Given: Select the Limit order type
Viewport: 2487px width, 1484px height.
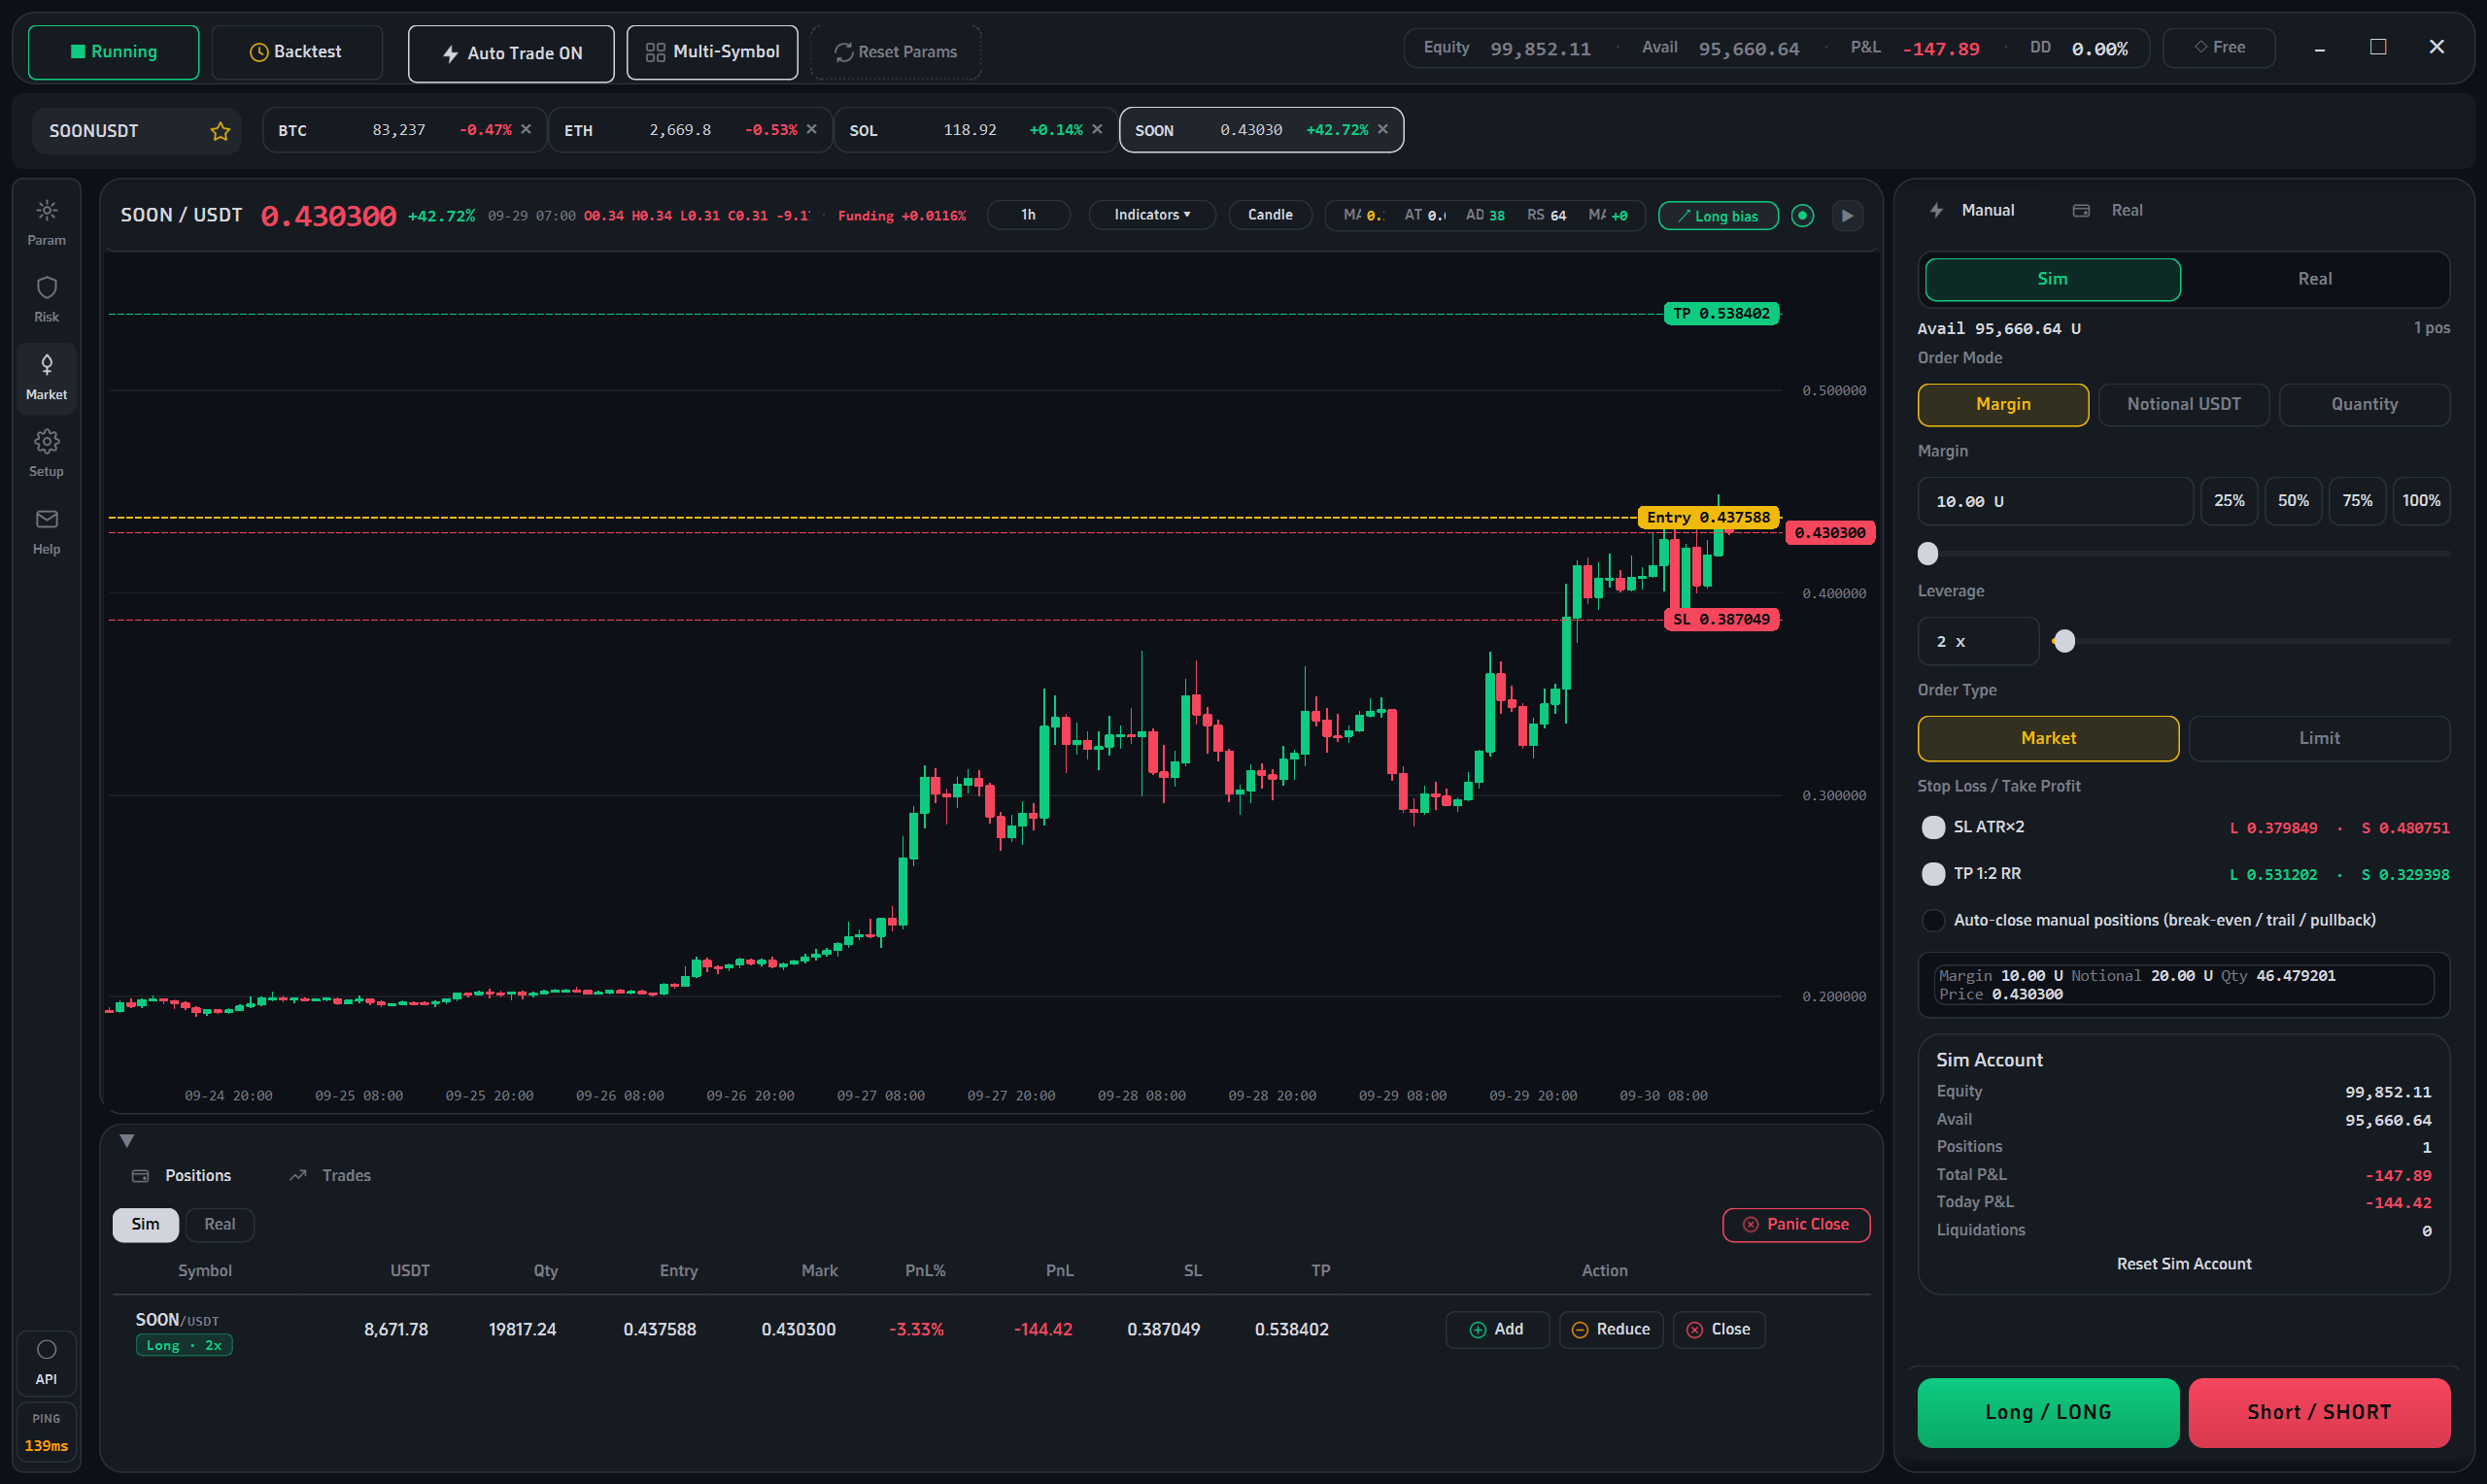Looking at the screenshot, I should 2318,738.
